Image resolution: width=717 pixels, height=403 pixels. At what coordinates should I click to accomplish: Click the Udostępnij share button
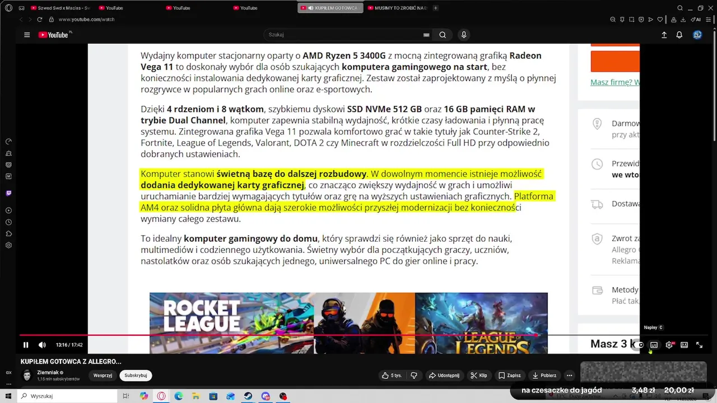(445, 376)
